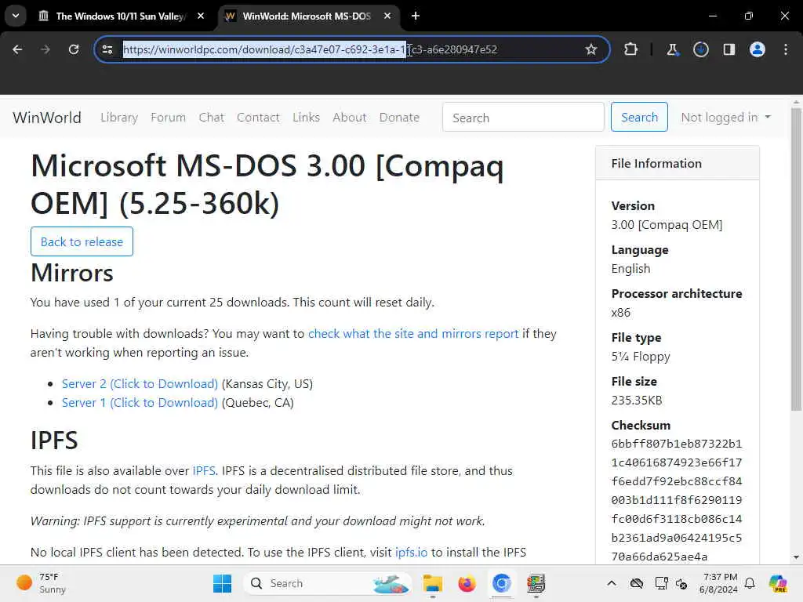Image resolution: width=803 pixels, height=602 pixels.
Task: Click the page vertical scrollbar thumb
Action: pyautogui.click(x=796, y=259)
